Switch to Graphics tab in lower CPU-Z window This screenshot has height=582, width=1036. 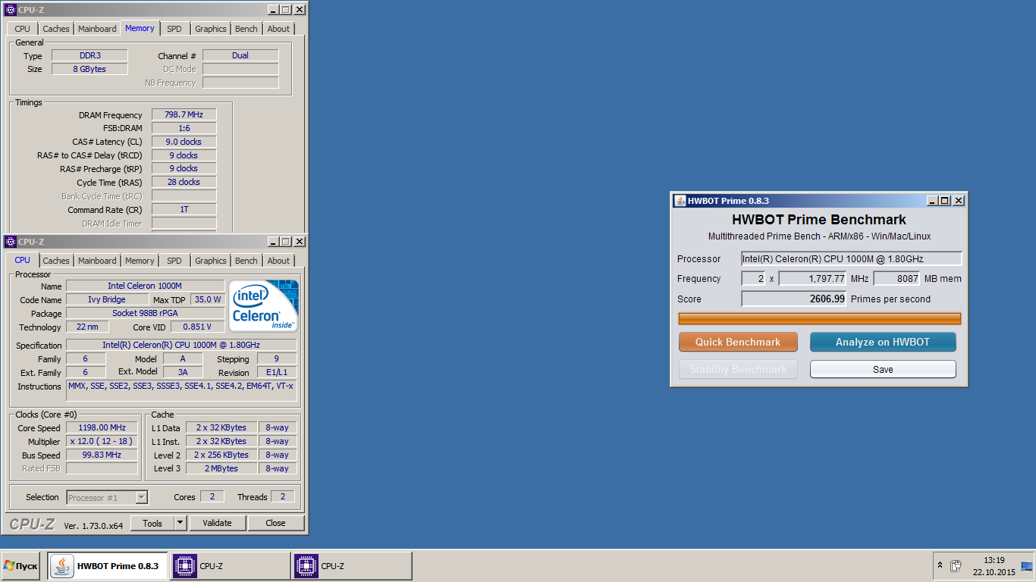click(211, 261)
